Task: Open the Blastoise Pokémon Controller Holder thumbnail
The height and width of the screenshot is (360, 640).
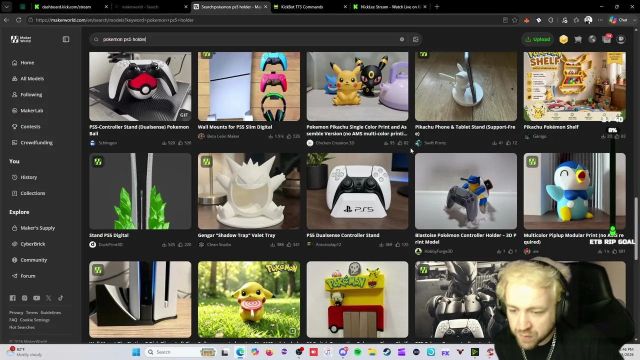Action: pos(466,191)
